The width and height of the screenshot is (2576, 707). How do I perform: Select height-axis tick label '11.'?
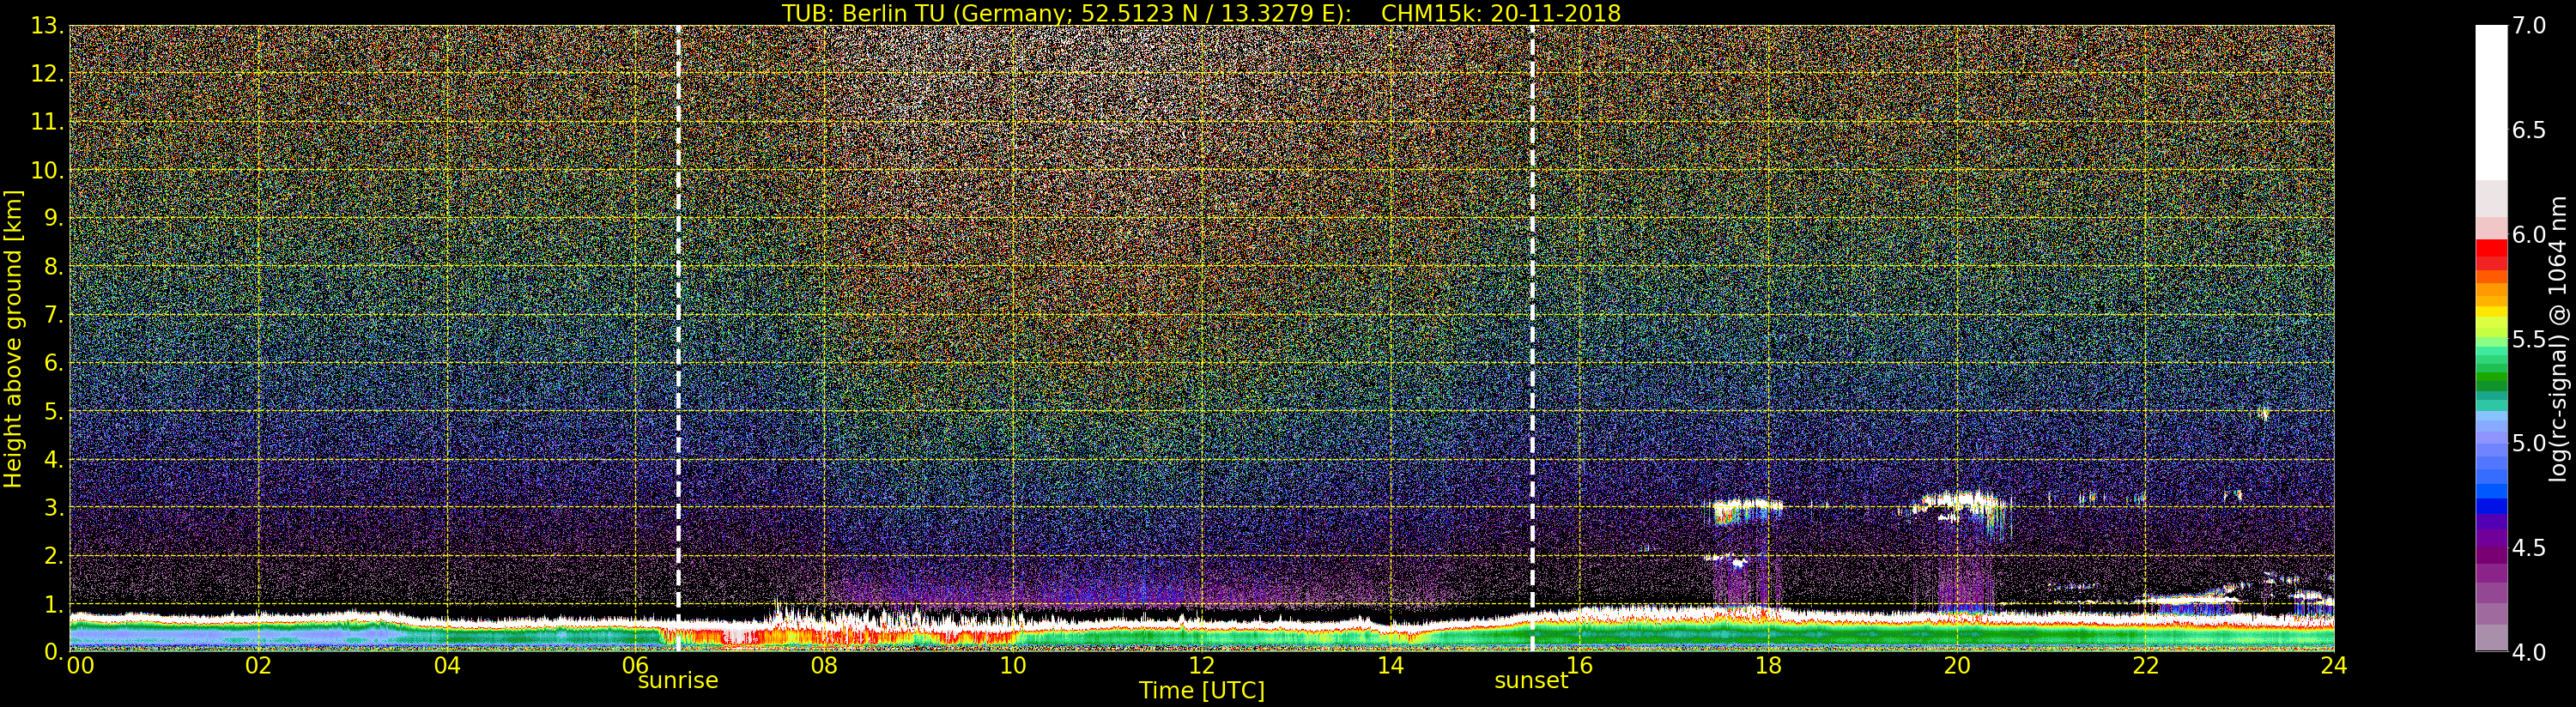pyautogui.click(x=47, y=122)
